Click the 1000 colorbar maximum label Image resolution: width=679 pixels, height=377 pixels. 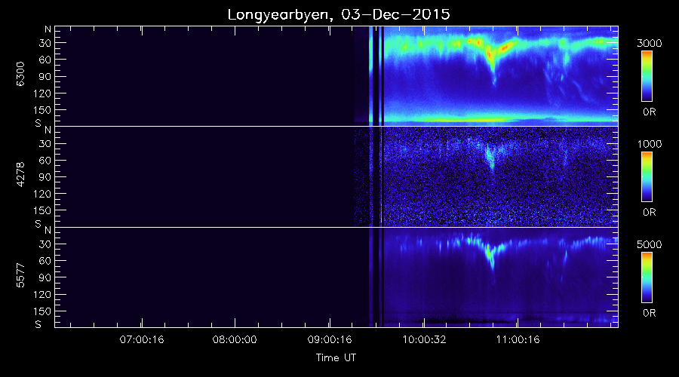pyautogui.click(x=649, y=144)
